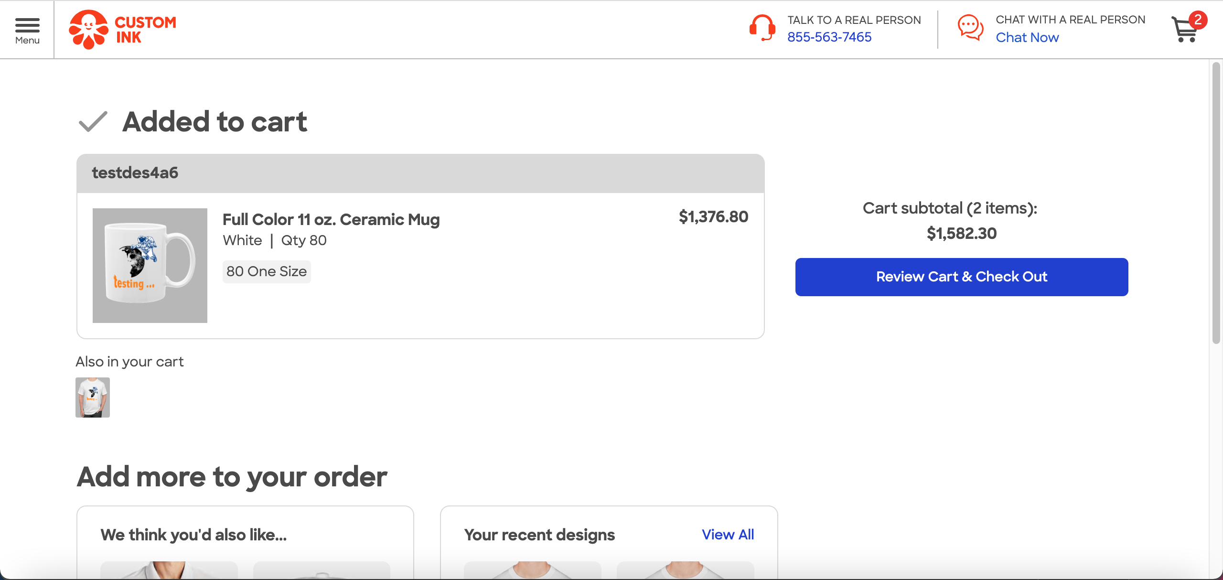Open the hamburger Menu icon
This screenshot has height=580, width=1223.
point(27,25)
